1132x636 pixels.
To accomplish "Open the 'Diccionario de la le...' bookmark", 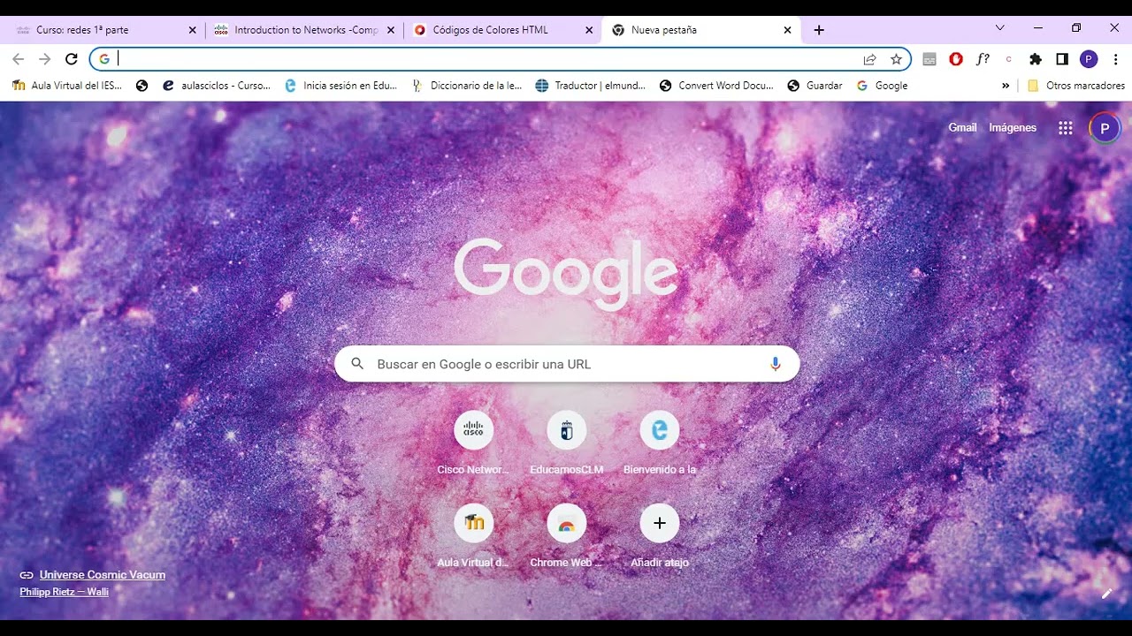I will point(467,86).
